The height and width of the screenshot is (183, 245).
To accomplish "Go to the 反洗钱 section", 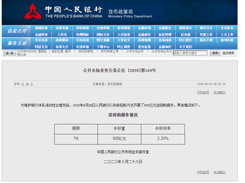I will click(185, 35).
